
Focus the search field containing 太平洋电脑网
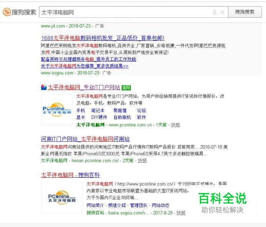point(133,12)
